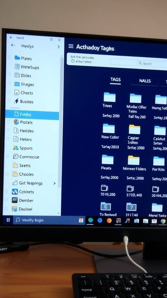Click the Dicles document icon in sidebar
Viewport: 167px width, 298px height.
(17, 75)
